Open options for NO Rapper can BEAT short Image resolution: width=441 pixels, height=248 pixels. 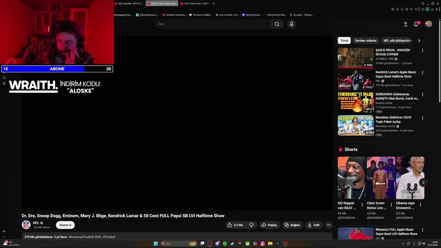[362, 205]
